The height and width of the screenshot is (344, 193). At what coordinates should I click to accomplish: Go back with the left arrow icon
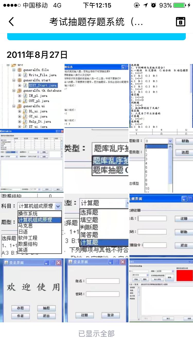[x=11, y=22]
